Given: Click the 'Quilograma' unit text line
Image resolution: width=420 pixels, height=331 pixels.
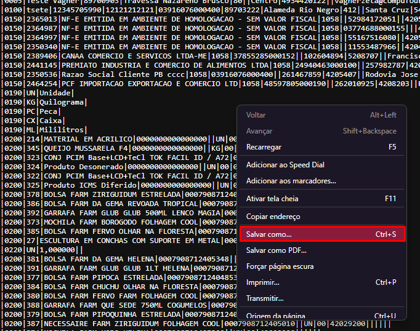Looking at the screenshot, I should [x=62, y=102].
